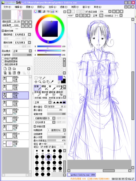Click the undo arrow button
This screenshot has width=136, height=181.
69,12
